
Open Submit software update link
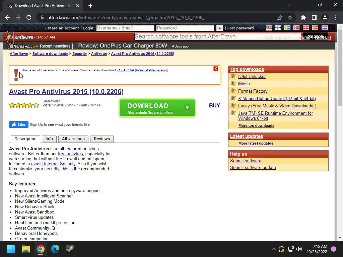pos(253,168)
